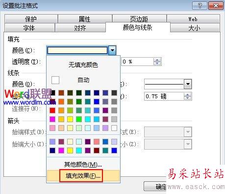Switch to the 保护 tab

pyautogui.click(x=31, y=19)
